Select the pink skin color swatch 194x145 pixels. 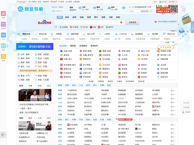(x=165, y=2)
